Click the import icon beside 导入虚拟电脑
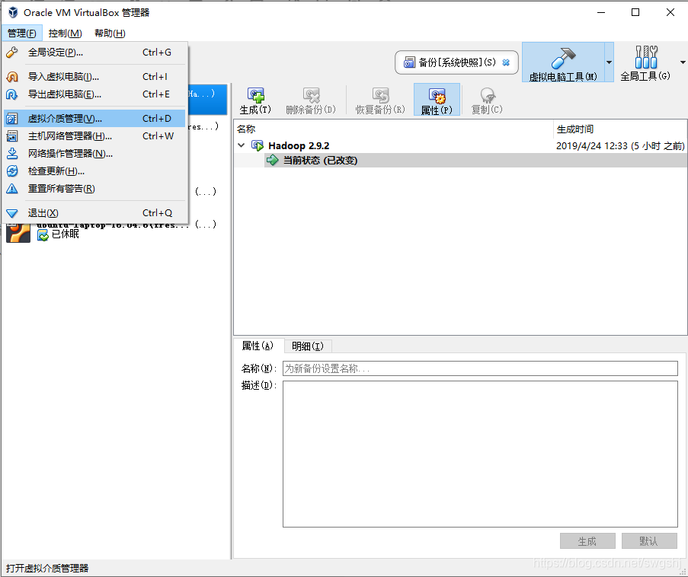Viewport: 688px width, 577px height. click(x=12, y=77)
